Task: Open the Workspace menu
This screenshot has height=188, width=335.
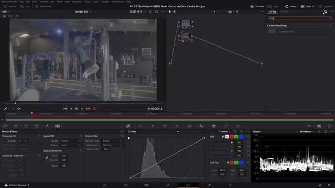Action: point(118,2)
